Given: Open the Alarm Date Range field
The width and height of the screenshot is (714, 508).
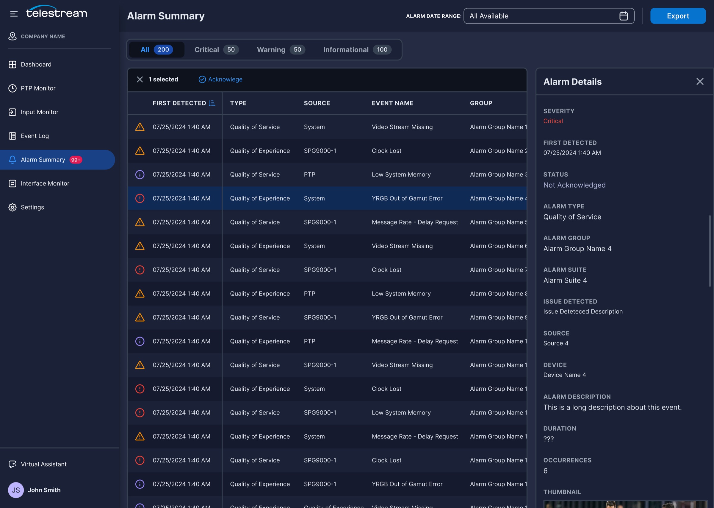Looking at the screenshot, I should (549, 16).
